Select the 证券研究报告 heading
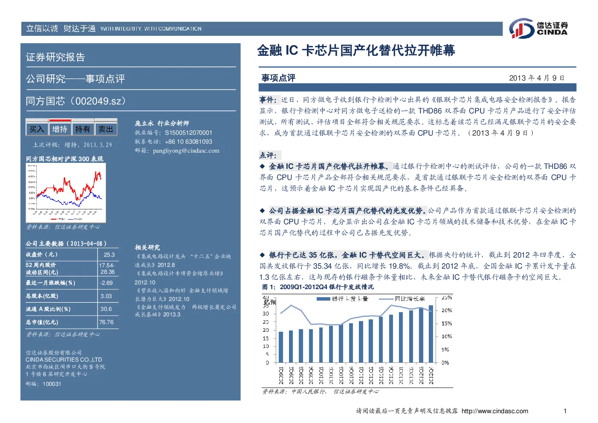The image size is (598, 423). point(55,57)
